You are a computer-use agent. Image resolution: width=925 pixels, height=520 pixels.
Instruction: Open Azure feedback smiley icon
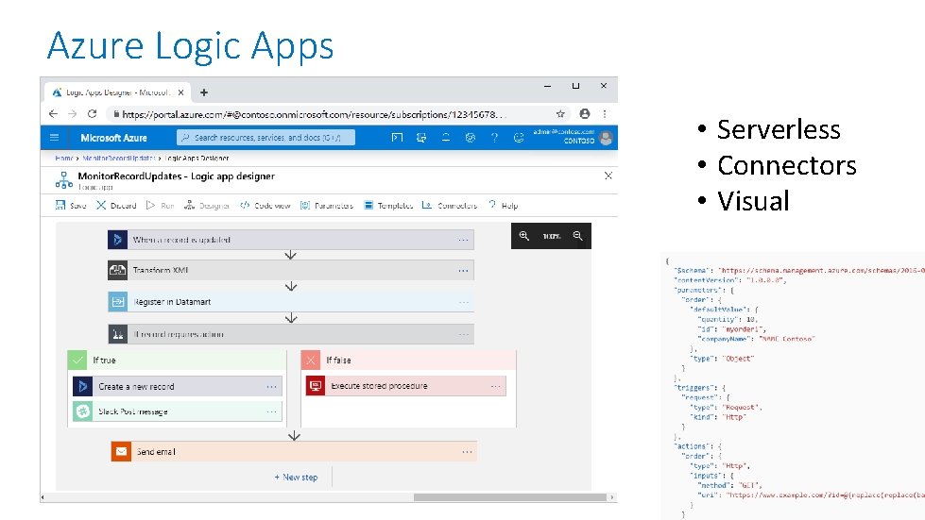point(519,137)
